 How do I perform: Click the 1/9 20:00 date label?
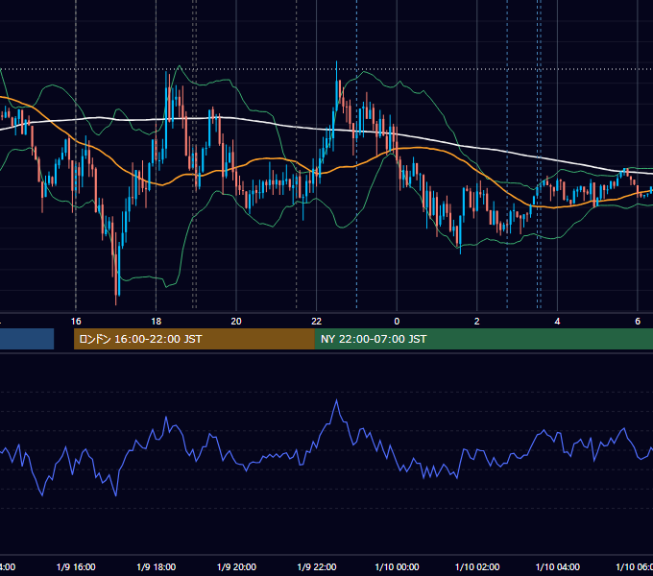click(236, 566)
